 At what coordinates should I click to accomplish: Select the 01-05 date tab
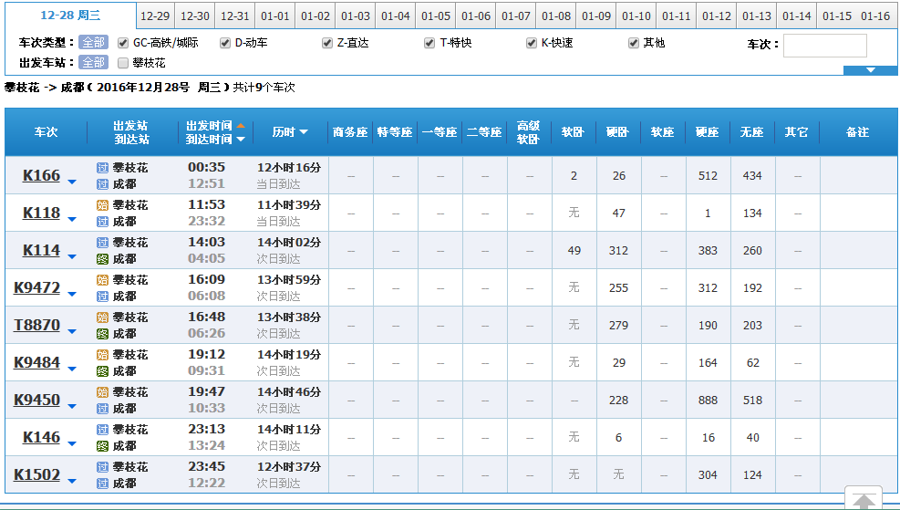pos(436,16)
